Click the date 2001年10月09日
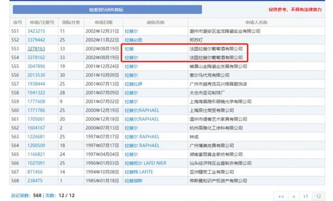 [x=102, y=75]
